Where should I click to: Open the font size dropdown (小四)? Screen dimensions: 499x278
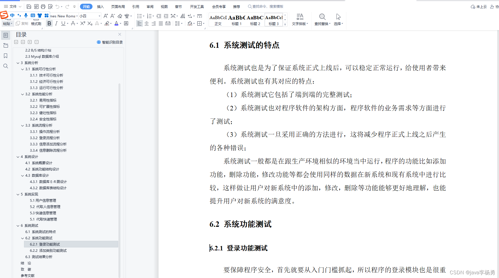pos(99,16)
